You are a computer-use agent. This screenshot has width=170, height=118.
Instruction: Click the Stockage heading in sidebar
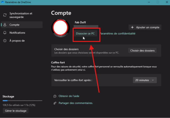click(x=8, y=96)
